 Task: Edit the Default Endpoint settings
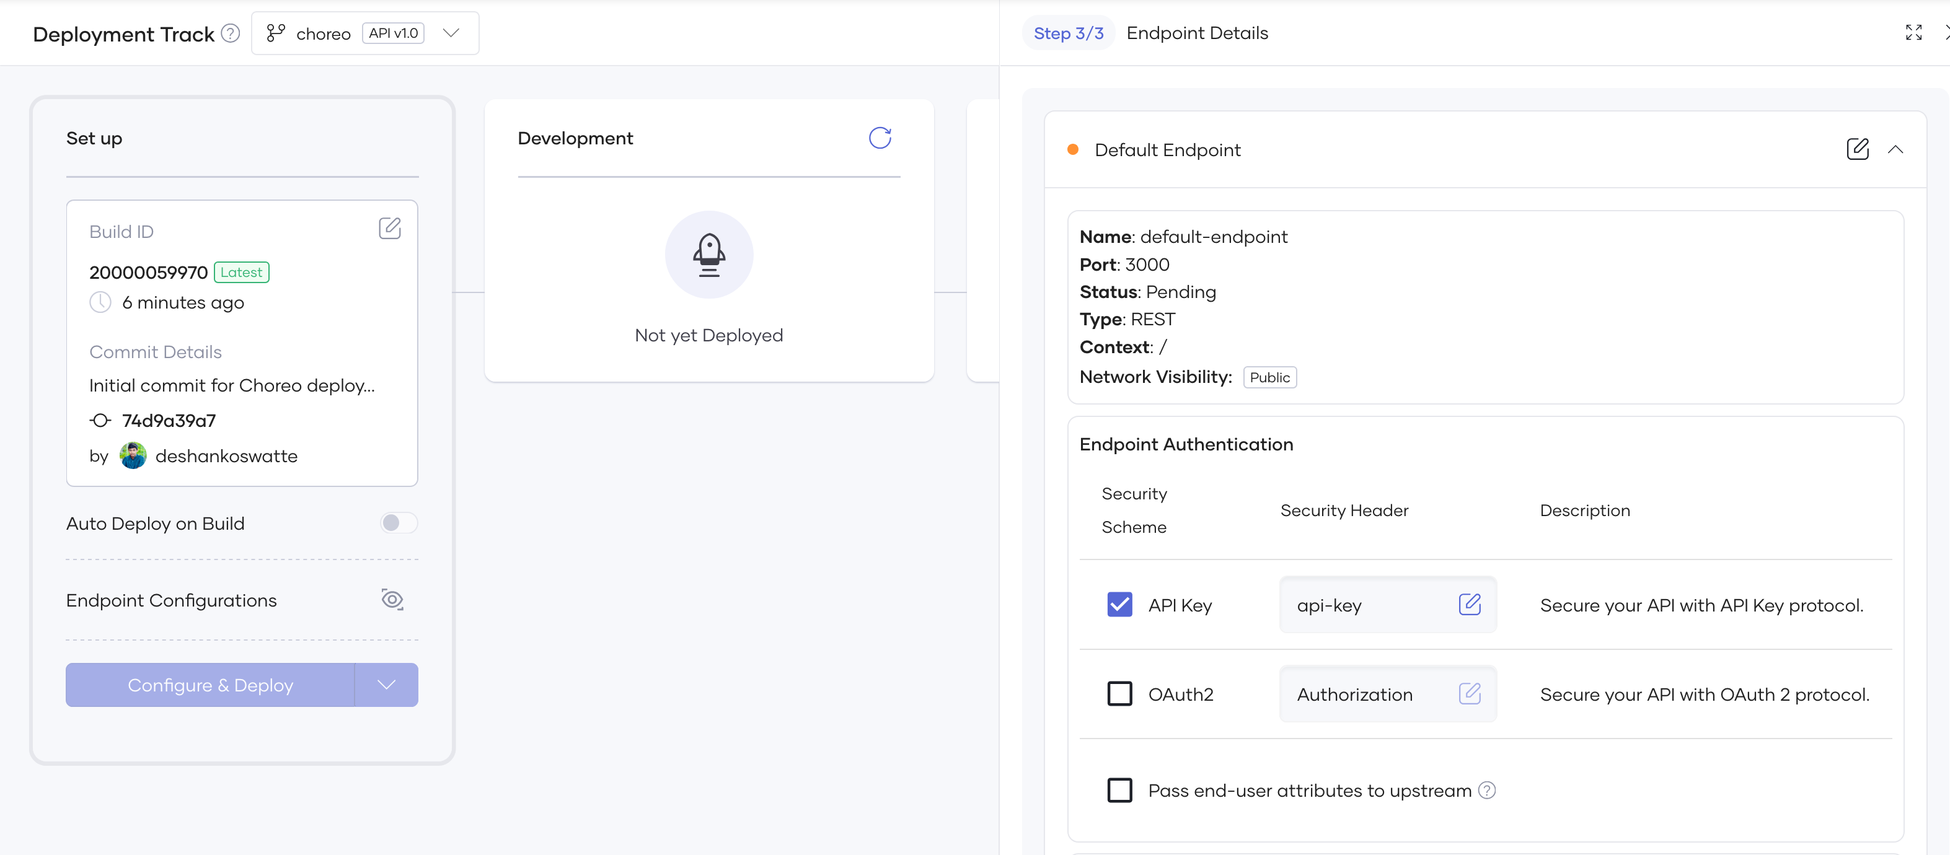pos(1858,149)
